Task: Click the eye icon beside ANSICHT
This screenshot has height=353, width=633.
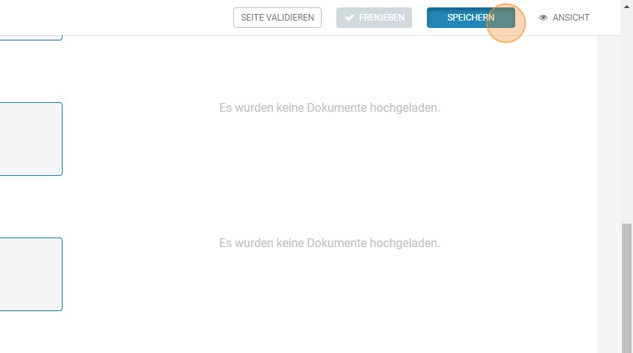Action: 543,18
